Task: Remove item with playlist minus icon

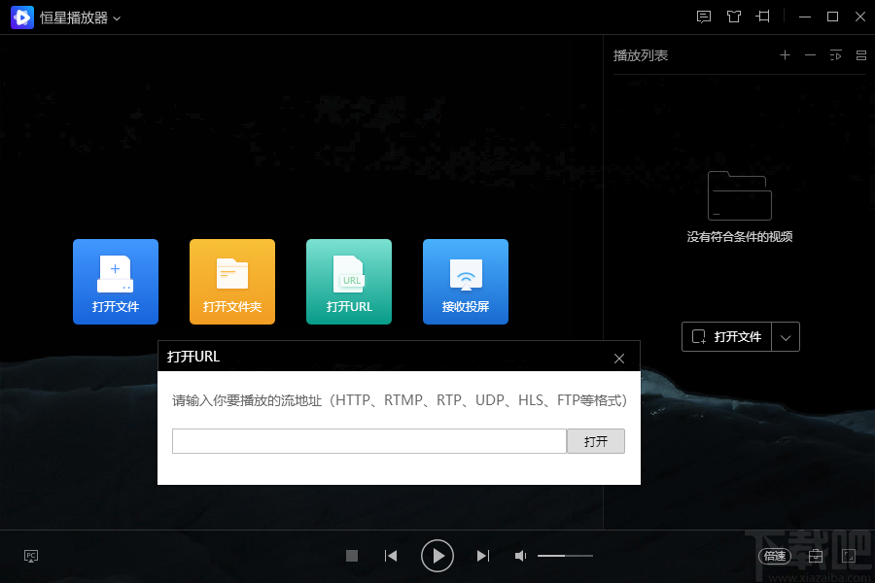Action: click(x=810, y=55)
